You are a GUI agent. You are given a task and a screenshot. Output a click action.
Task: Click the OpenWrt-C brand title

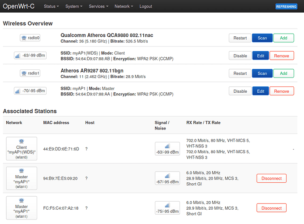pyautogui.click(x=19, y=6)
